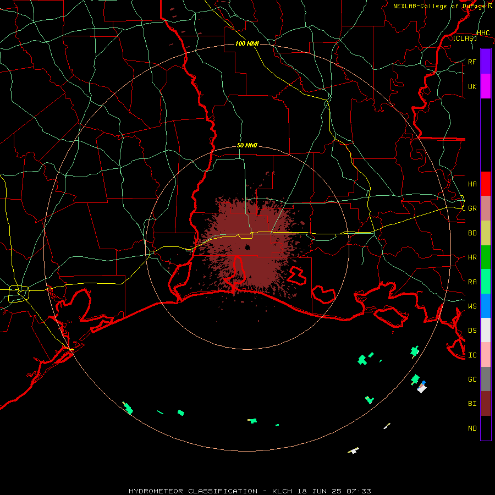Click the DS legend label

[472, 331]
